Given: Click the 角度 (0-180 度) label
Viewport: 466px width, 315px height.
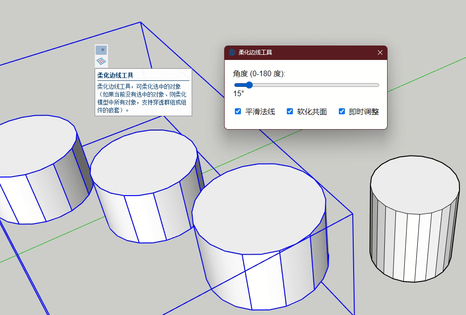Looking at the screenshot, I should pos(259,74).
